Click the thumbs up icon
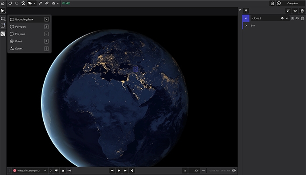Screen dimensions: 306x175 [x=63, y=170]
